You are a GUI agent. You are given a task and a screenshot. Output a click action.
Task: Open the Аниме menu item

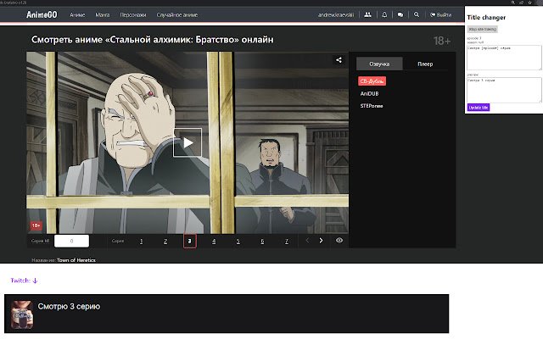tap(77, 15)
